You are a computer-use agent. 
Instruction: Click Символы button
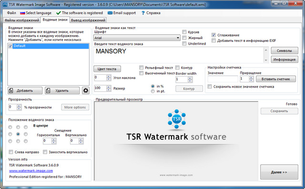pyautogui.click(x=285, y=50)
